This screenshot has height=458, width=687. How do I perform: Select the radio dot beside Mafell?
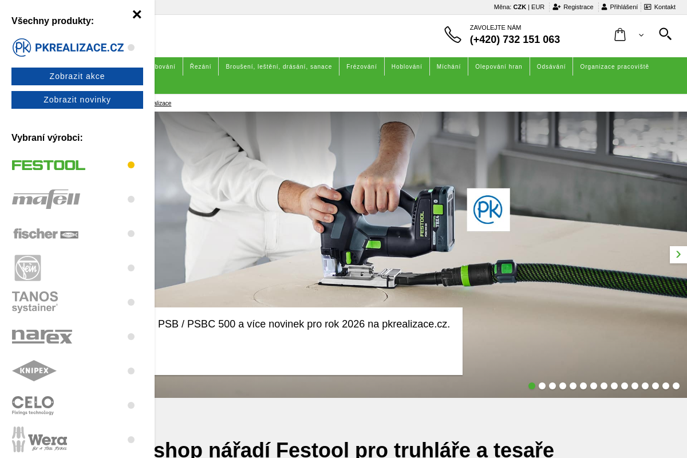point(131,199)
